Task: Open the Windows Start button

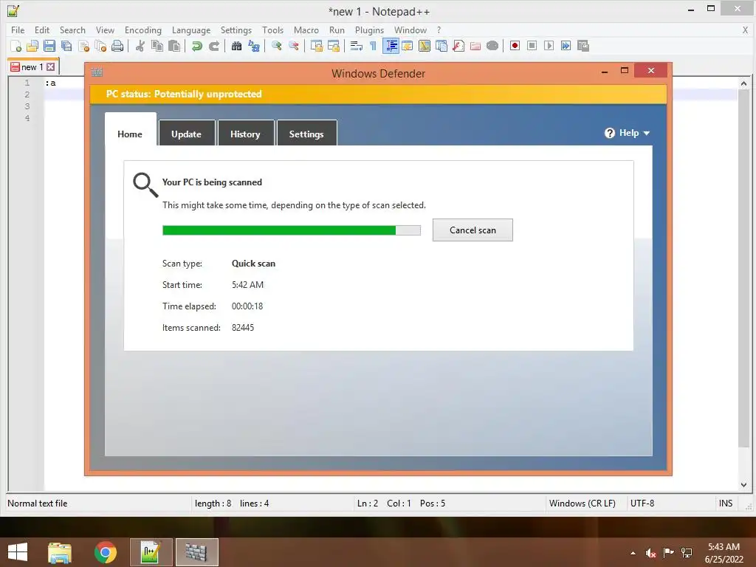Action: (18, 552)
